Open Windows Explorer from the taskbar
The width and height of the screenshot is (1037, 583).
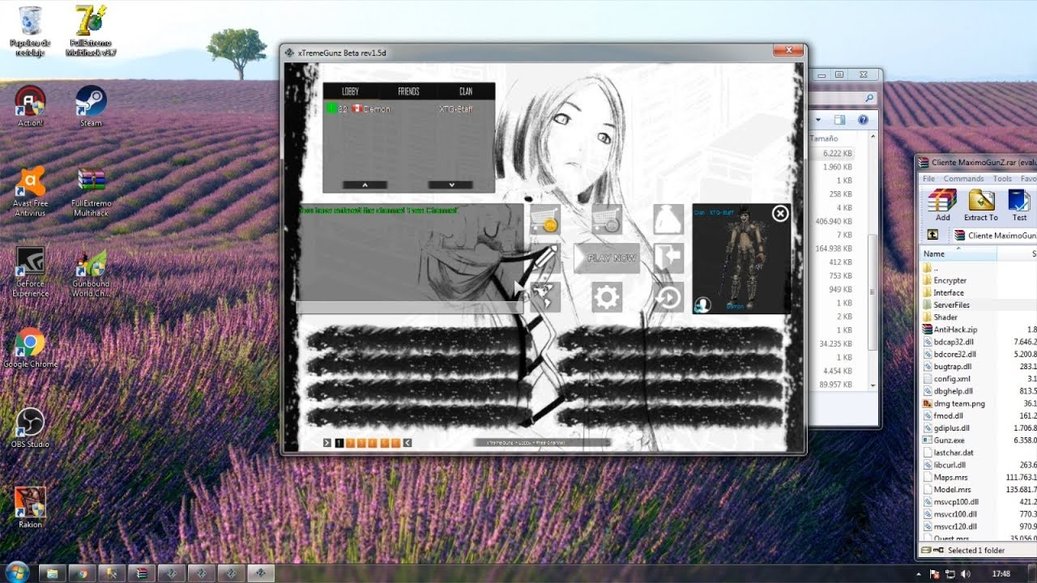point(51,573)
